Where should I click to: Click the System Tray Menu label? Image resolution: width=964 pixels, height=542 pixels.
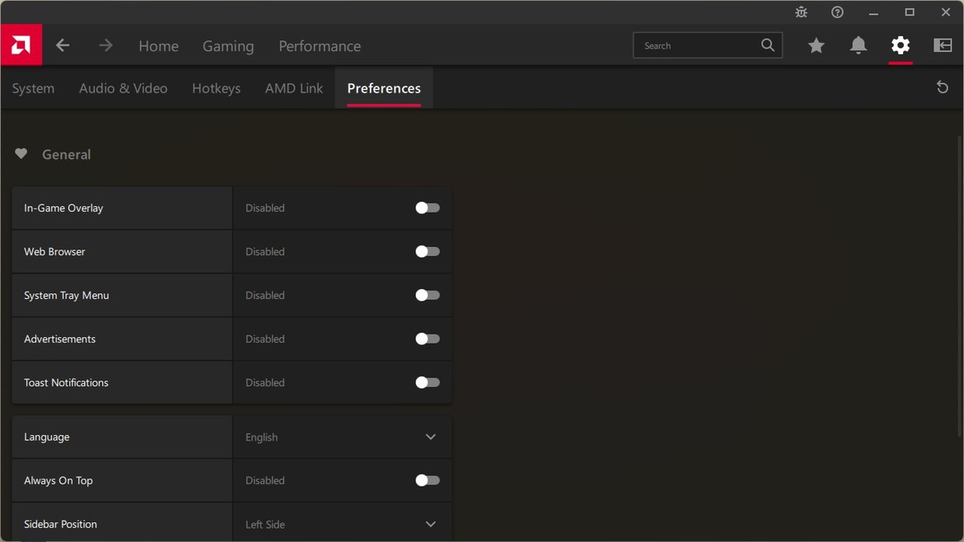tap(67, 295)
